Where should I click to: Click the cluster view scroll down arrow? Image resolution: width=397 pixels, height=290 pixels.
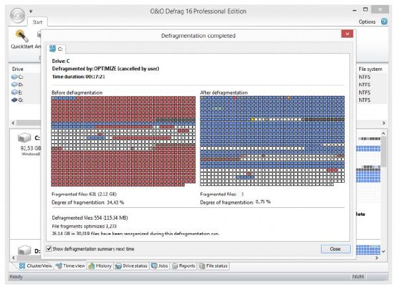point(383,251)
